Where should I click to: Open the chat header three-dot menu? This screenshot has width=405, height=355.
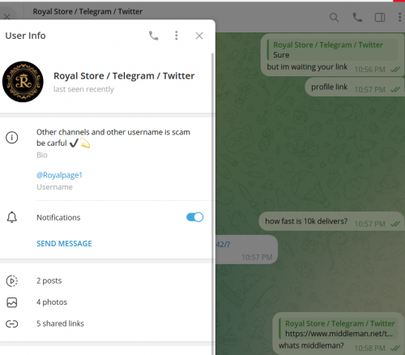coord(400,17)
